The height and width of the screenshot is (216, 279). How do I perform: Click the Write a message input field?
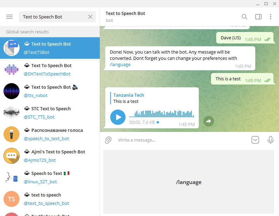(181, 140)
